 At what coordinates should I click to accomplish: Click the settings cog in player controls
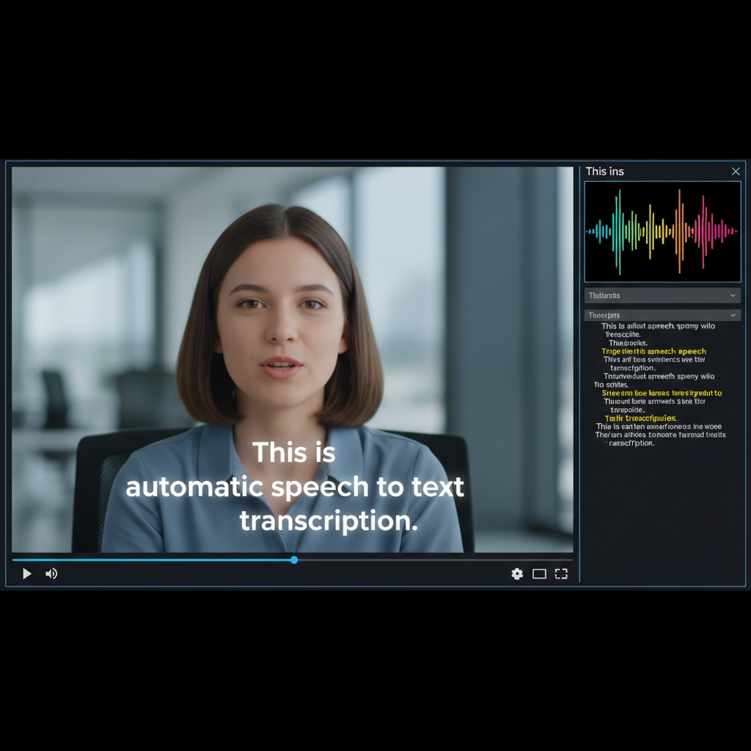[x=517, y=574]
